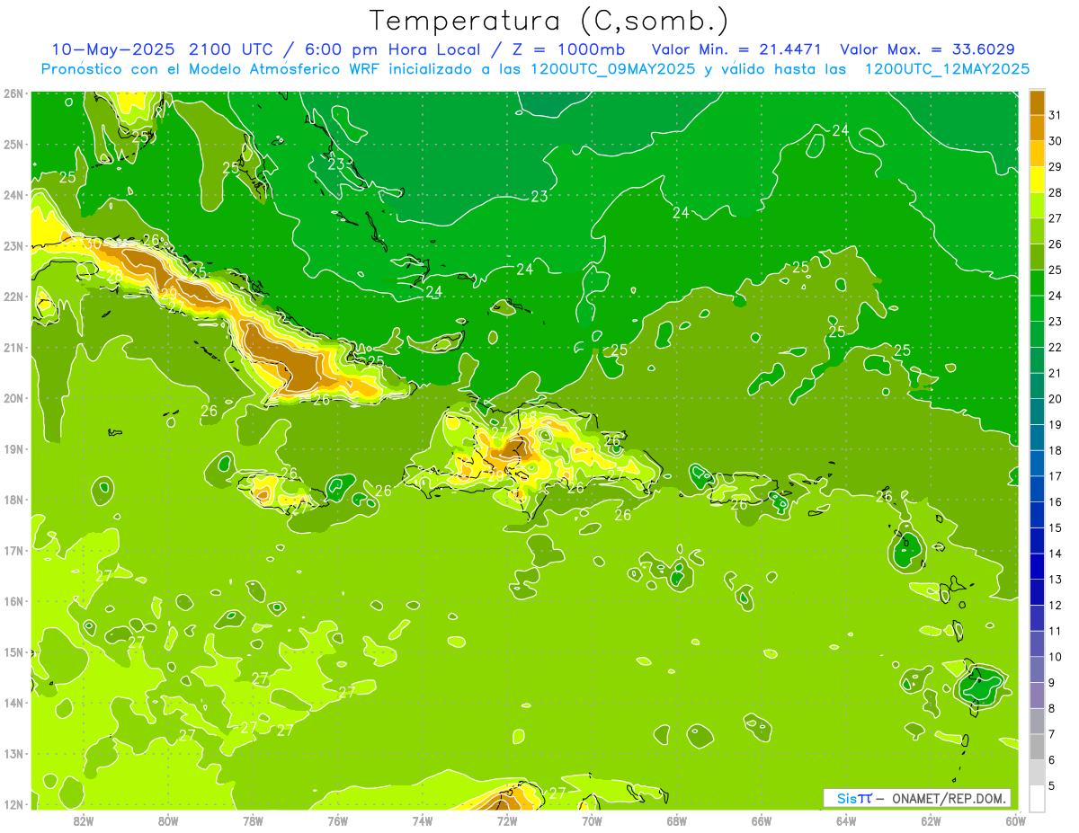Select the pressure level 'Z = 1000mb'

point(566,49)
